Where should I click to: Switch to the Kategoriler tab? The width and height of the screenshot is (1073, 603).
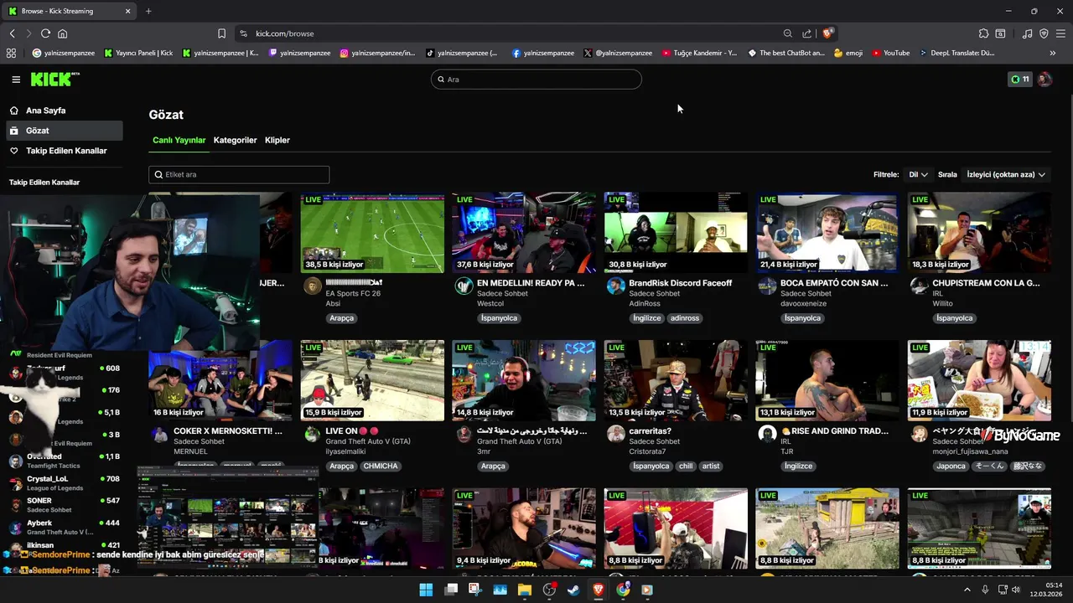point(235,140)
